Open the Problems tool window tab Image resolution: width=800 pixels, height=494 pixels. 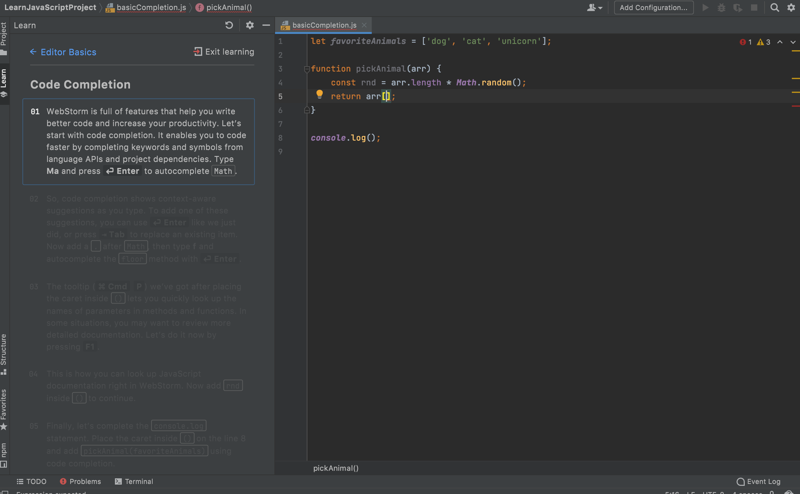coord(80,481)
